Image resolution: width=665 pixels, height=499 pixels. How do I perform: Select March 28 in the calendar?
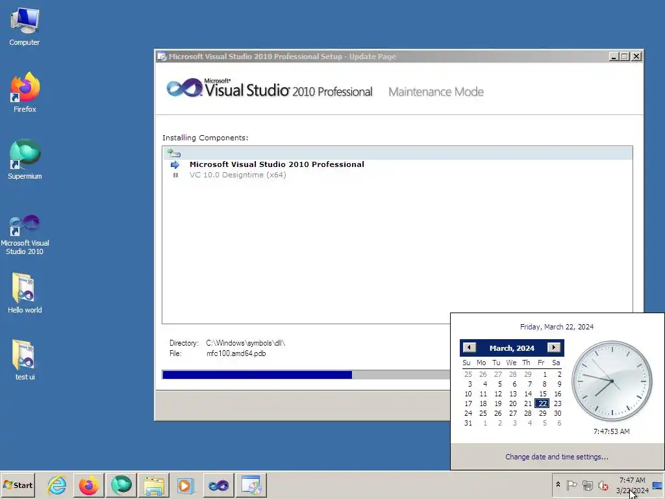pos(527,413)
